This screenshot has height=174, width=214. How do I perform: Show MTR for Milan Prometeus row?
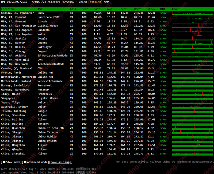[x=163, y=94]
